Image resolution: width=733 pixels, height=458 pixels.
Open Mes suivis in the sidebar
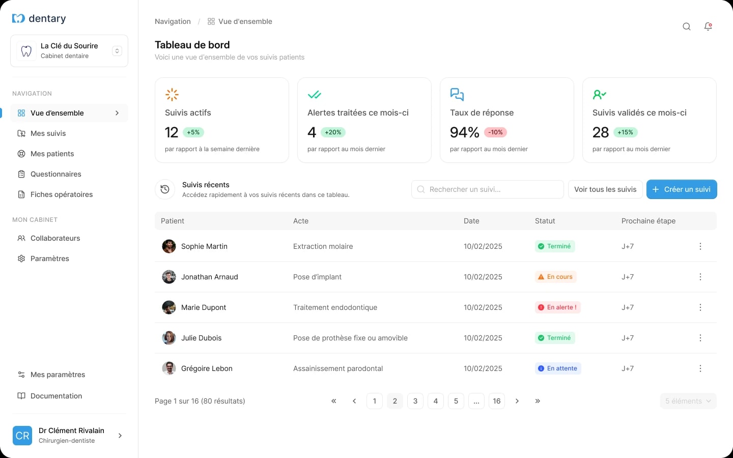69,133
